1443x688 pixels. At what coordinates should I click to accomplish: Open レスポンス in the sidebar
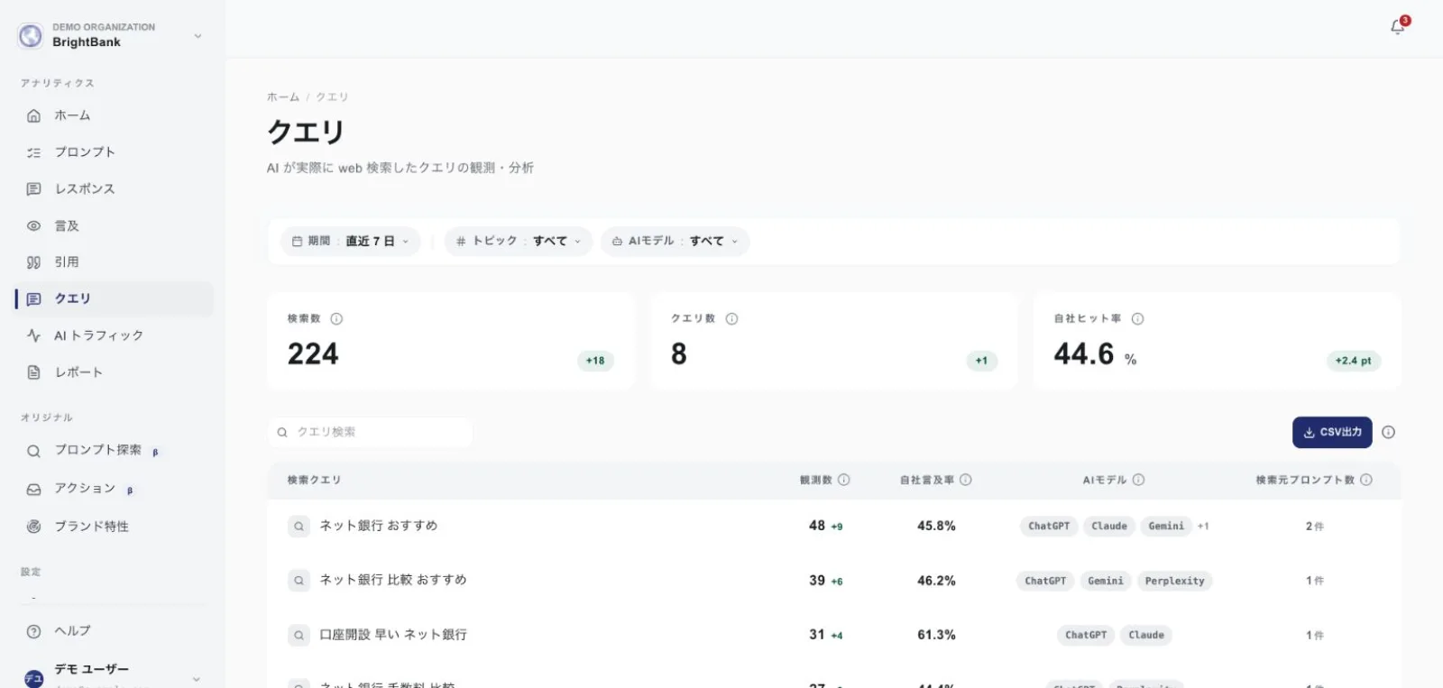pos(115,189)
